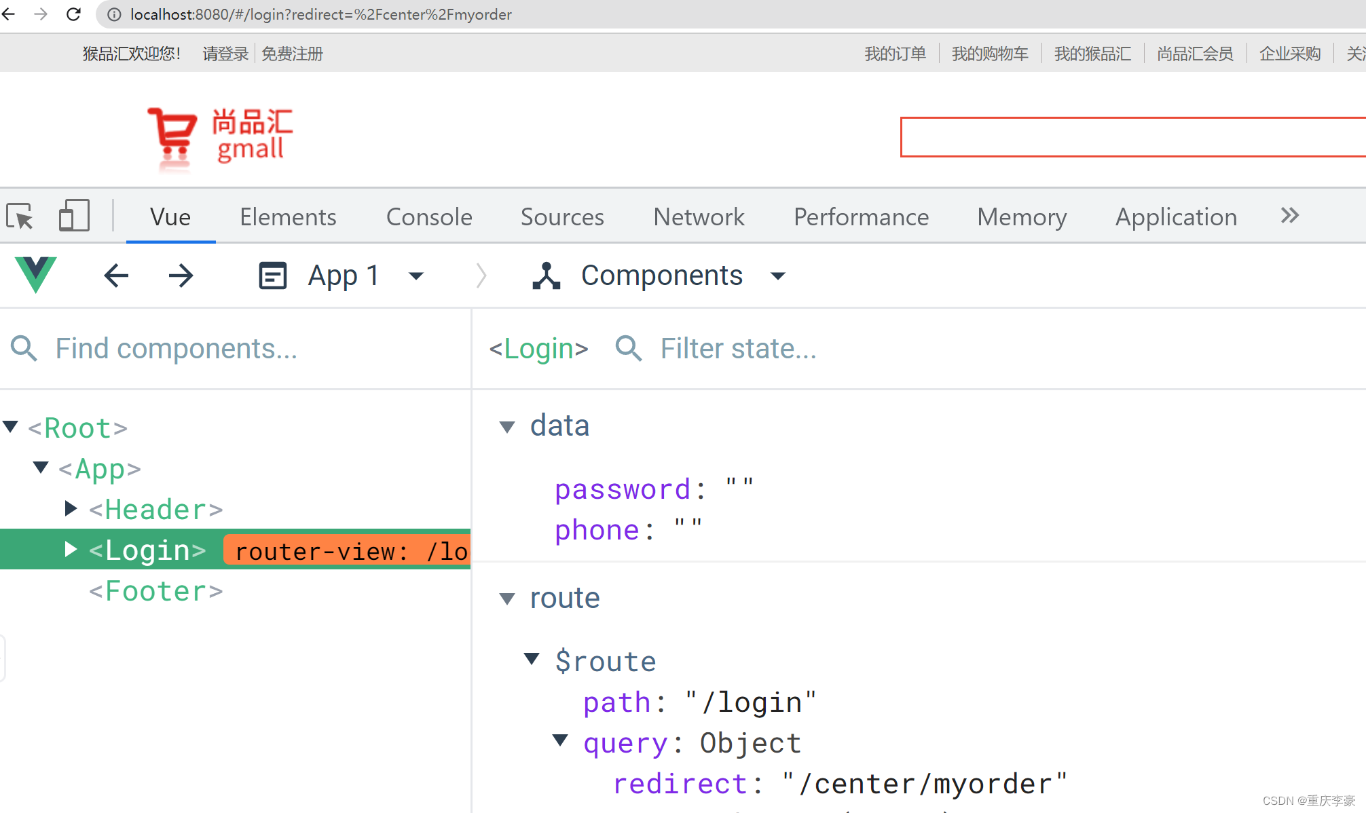Click the site info icon in address bar

click(x=114, y=14)
